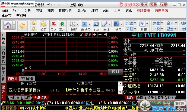The image size is (187, 112).
Task: Open the F10 company info icon
Action: 96,26
